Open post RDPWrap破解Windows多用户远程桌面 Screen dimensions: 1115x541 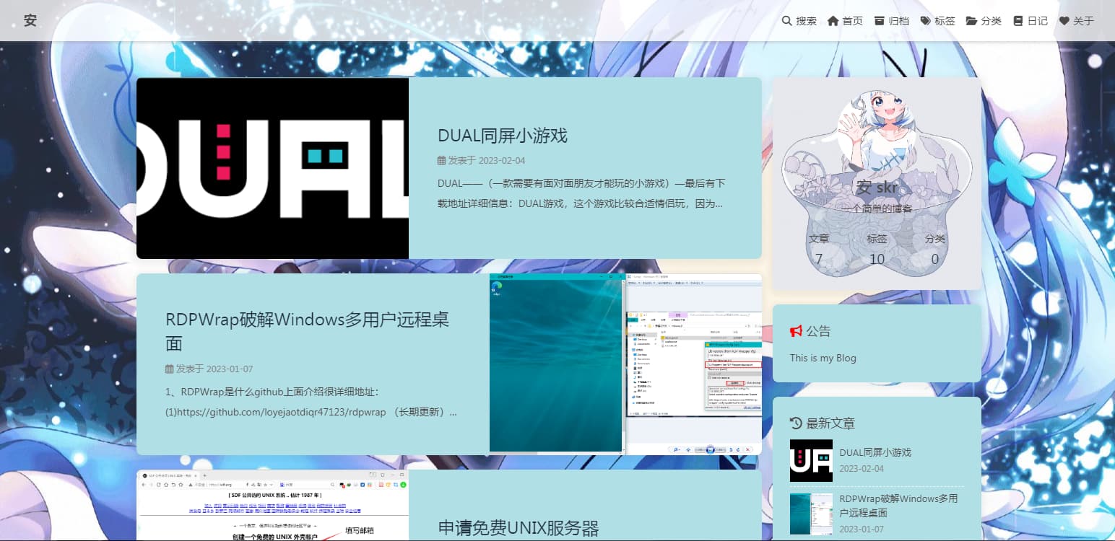308,331
